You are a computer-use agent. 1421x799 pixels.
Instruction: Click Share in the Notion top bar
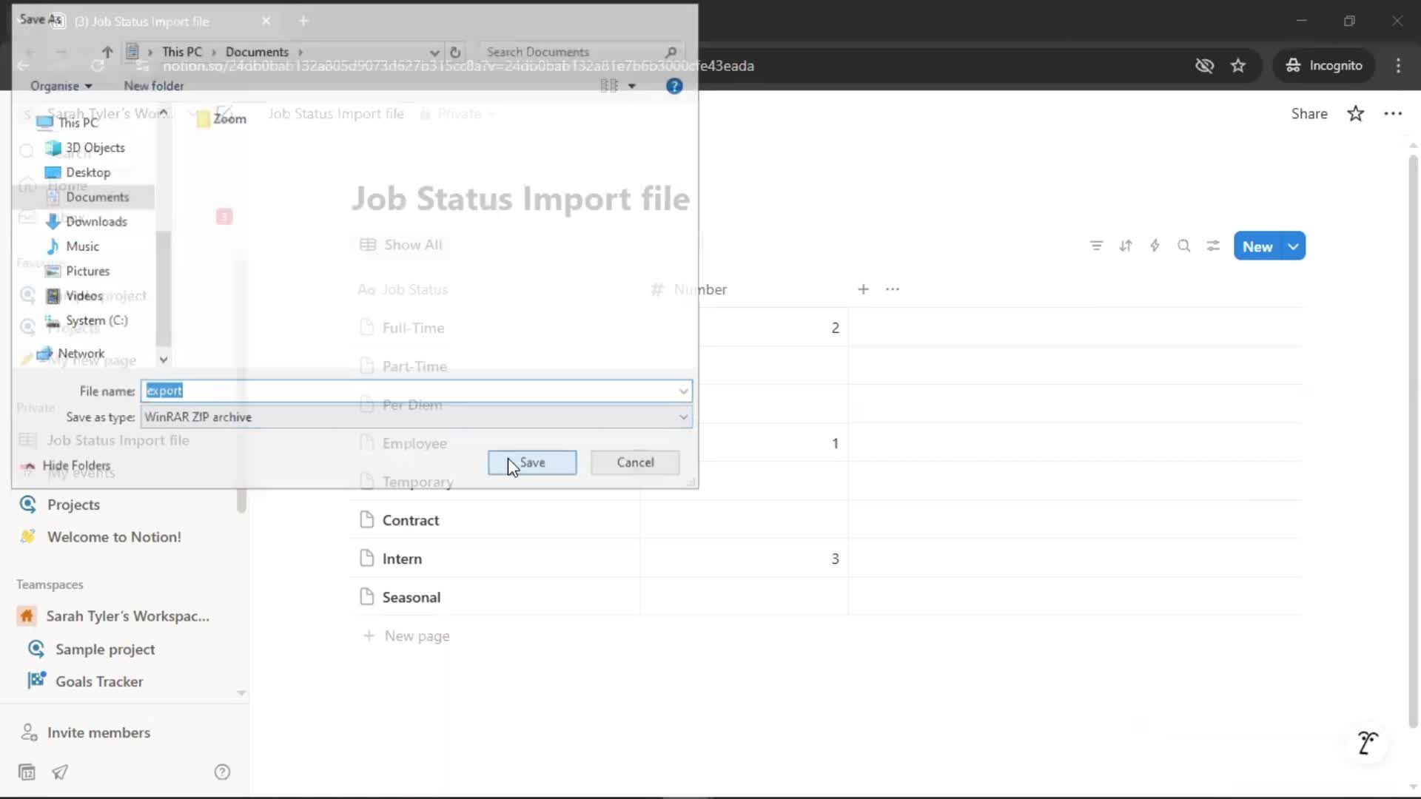click(1309, 113)
